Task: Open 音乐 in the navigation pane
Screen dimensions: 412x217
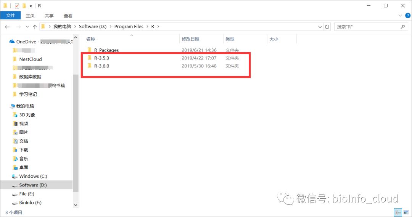Action: click(x=24, y=159)
